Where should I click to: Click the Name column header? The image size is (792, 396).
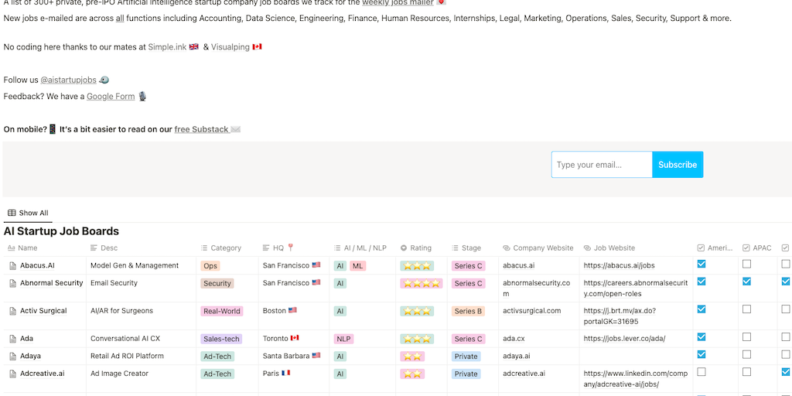(x=45, y=248)
